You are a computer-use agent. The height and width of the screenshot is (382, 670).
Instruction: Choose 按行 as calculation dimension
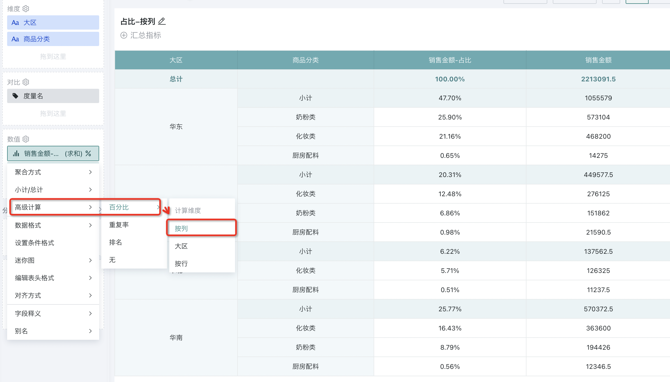click(x=202, y=264)
